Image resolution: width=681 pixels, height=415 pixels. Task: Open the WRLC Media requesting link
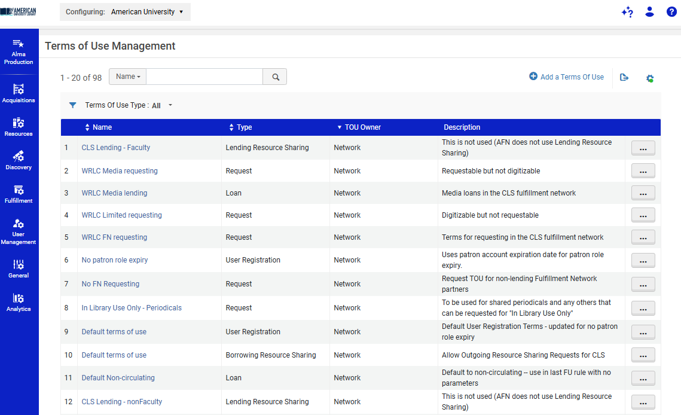120,171
